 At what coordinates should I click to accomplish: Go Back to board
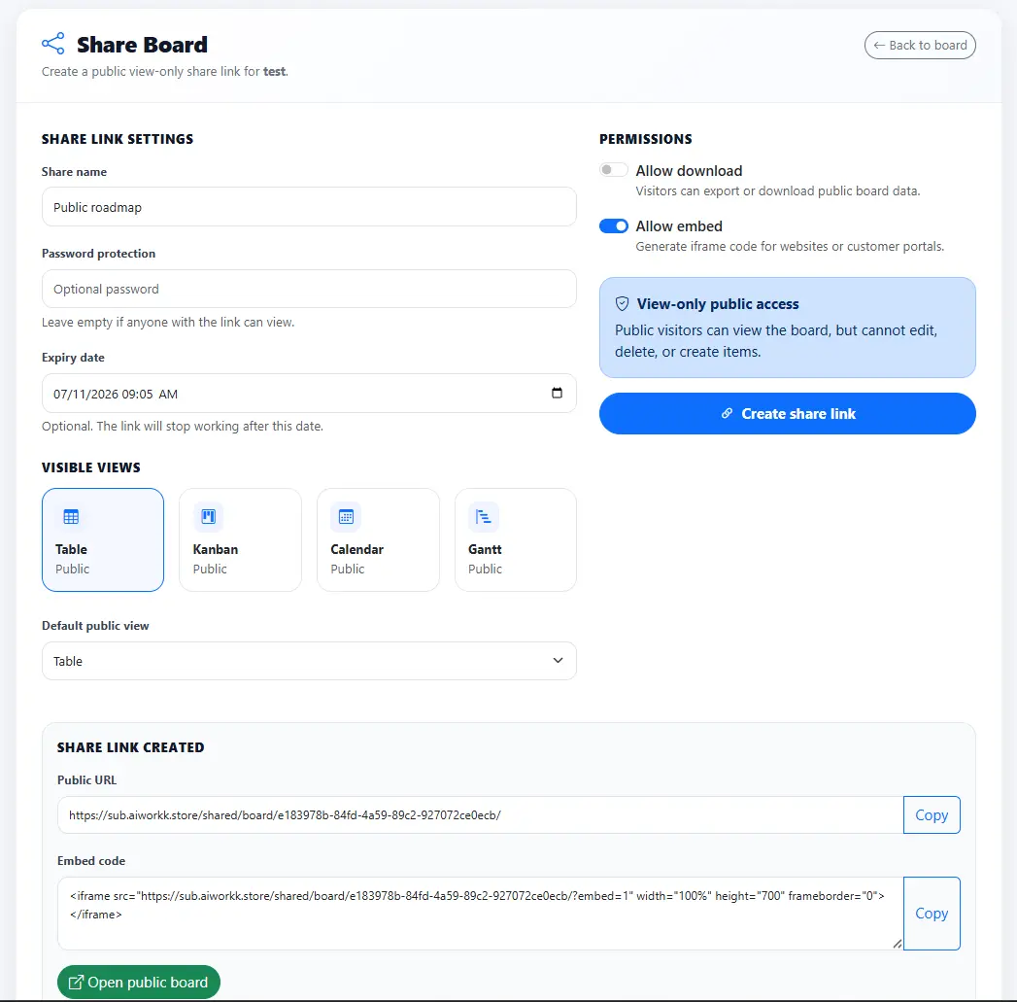click(x=920, y=46)
